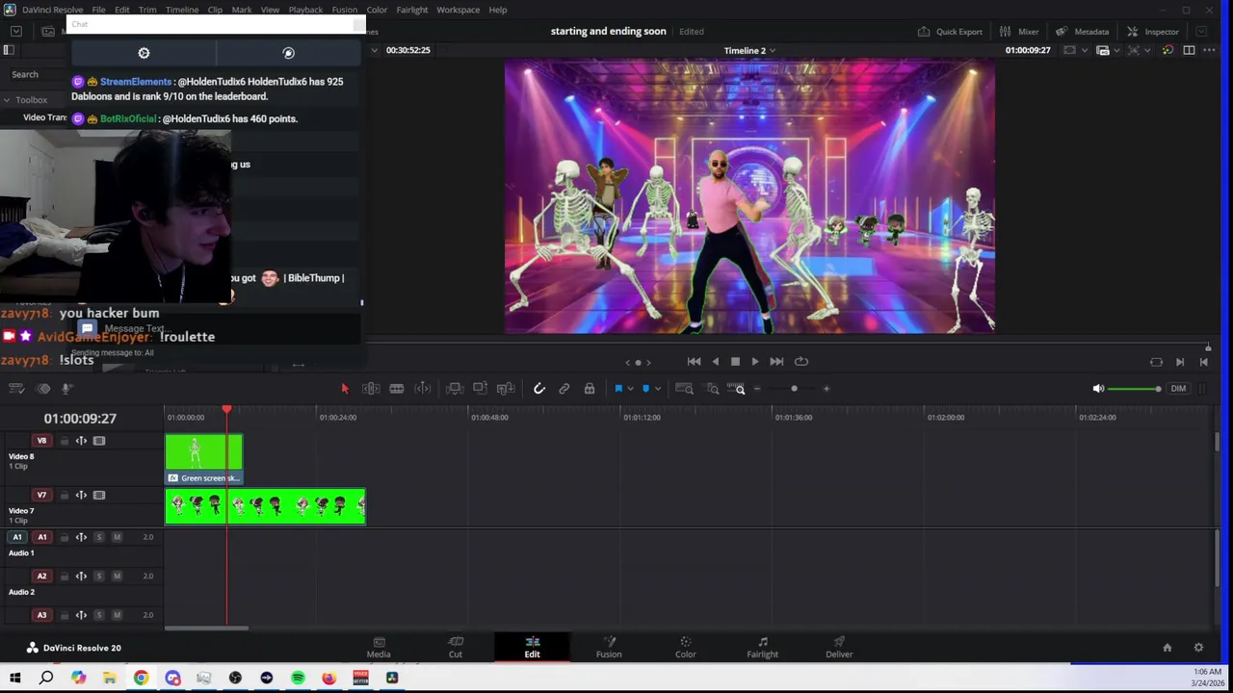Viewport: 1233px width, 693px height.
Task: Stop playback in viewer
Action: tap(735, 362)
